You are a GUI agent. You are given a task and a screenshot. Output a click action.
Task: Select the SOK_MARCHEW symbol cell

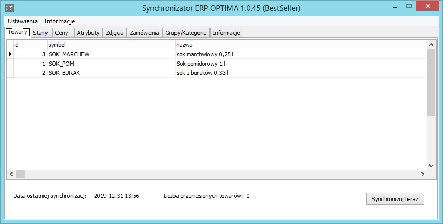pyautogui.click(x=111, y=54)
